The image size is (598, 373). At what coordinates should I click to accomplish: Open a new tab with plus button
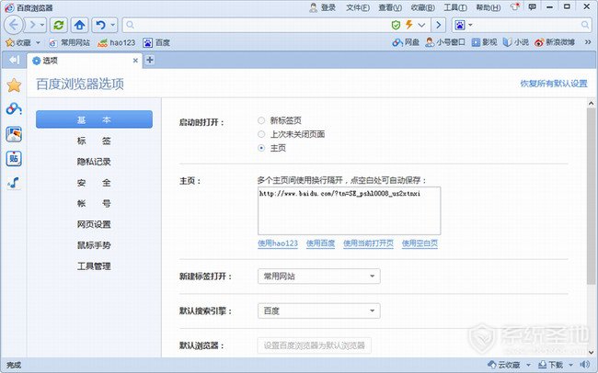click(x=150, y=60)
